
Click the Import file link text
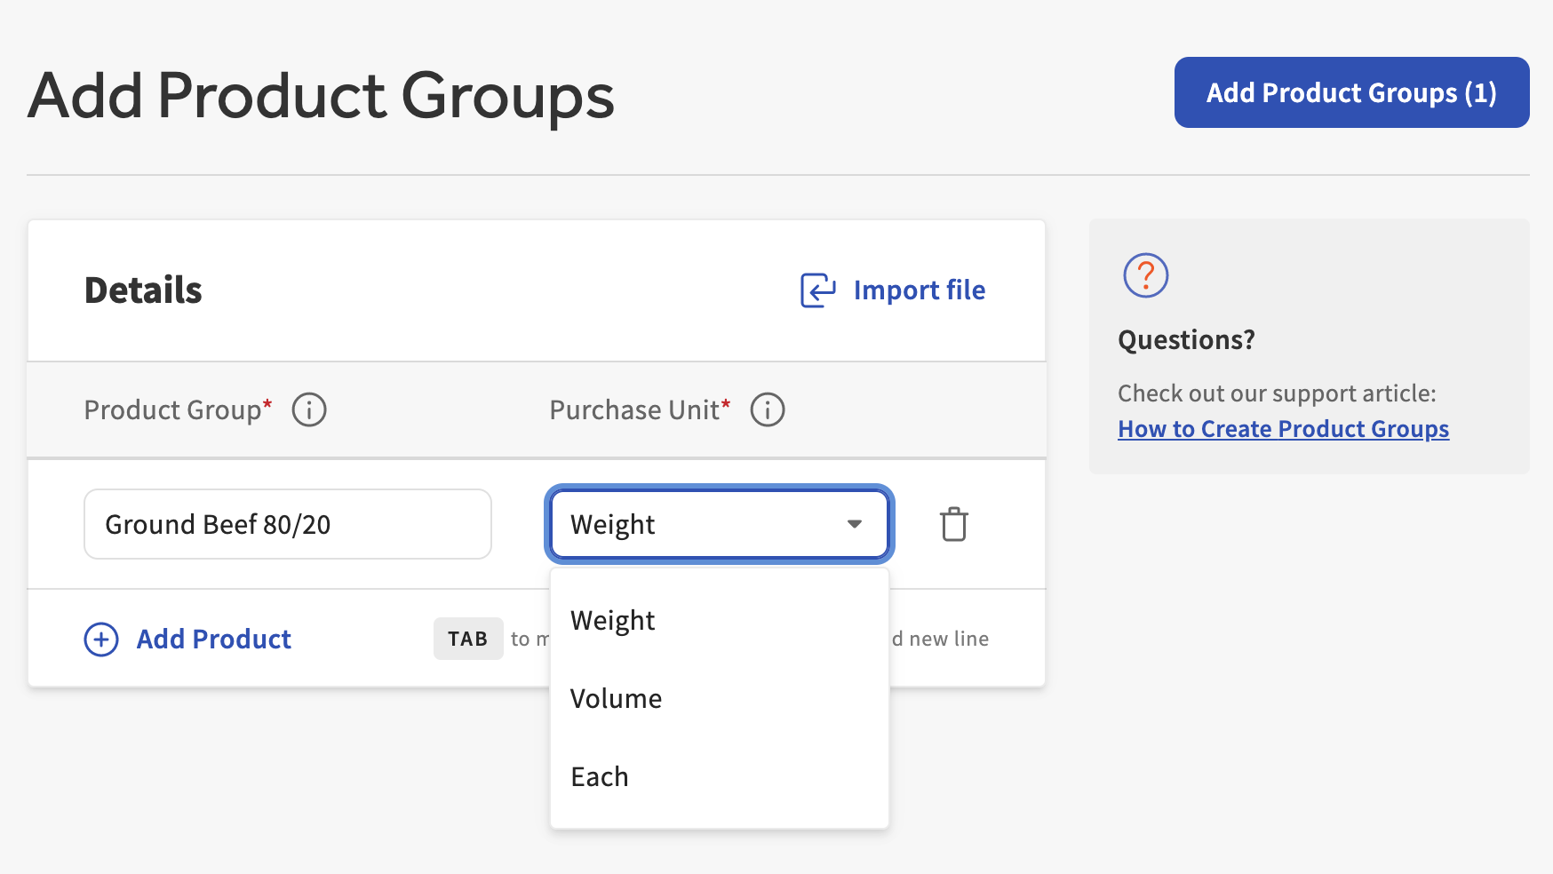[919, 290]
